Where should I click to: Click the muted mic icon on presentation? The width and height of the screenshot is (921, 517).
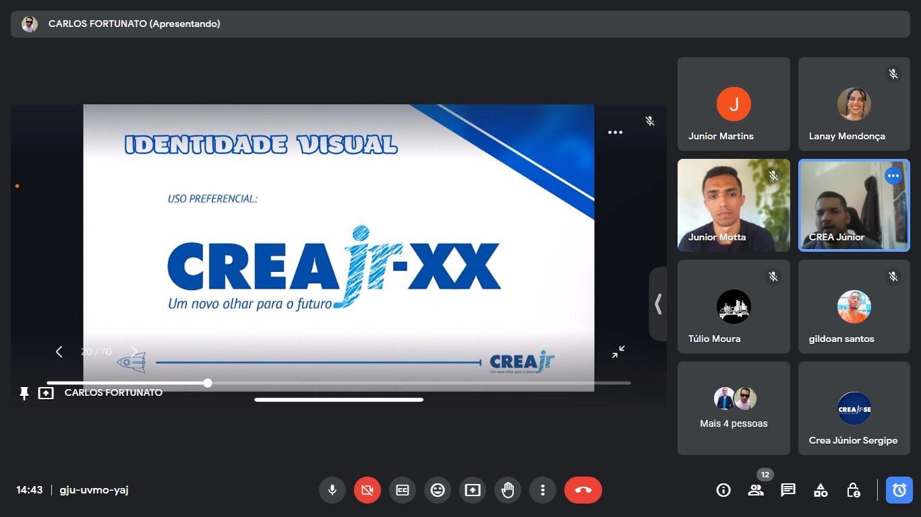pyautogui.click(x=650, y=121)
